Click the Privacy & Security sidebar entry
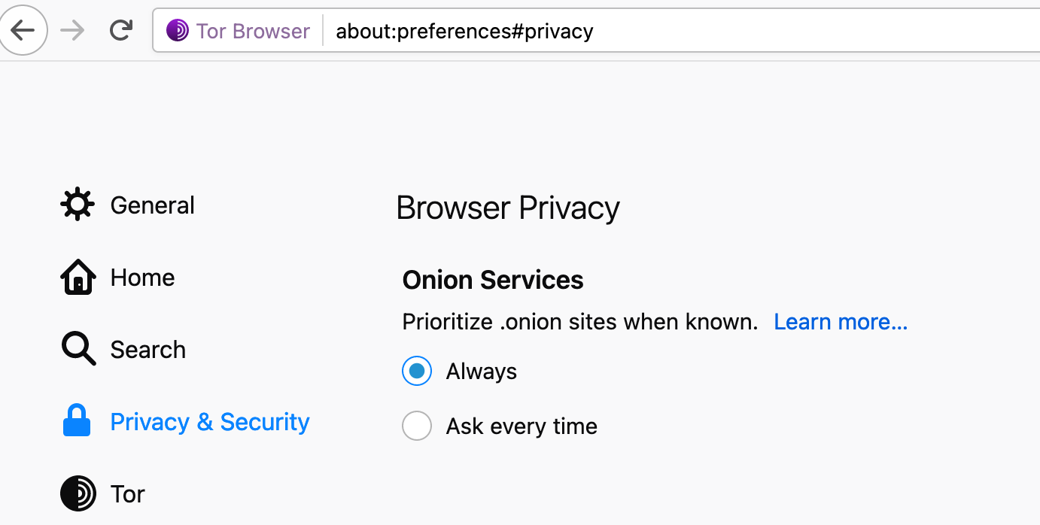The height and width of the screenshot is (525, 1040). [209, 420]
